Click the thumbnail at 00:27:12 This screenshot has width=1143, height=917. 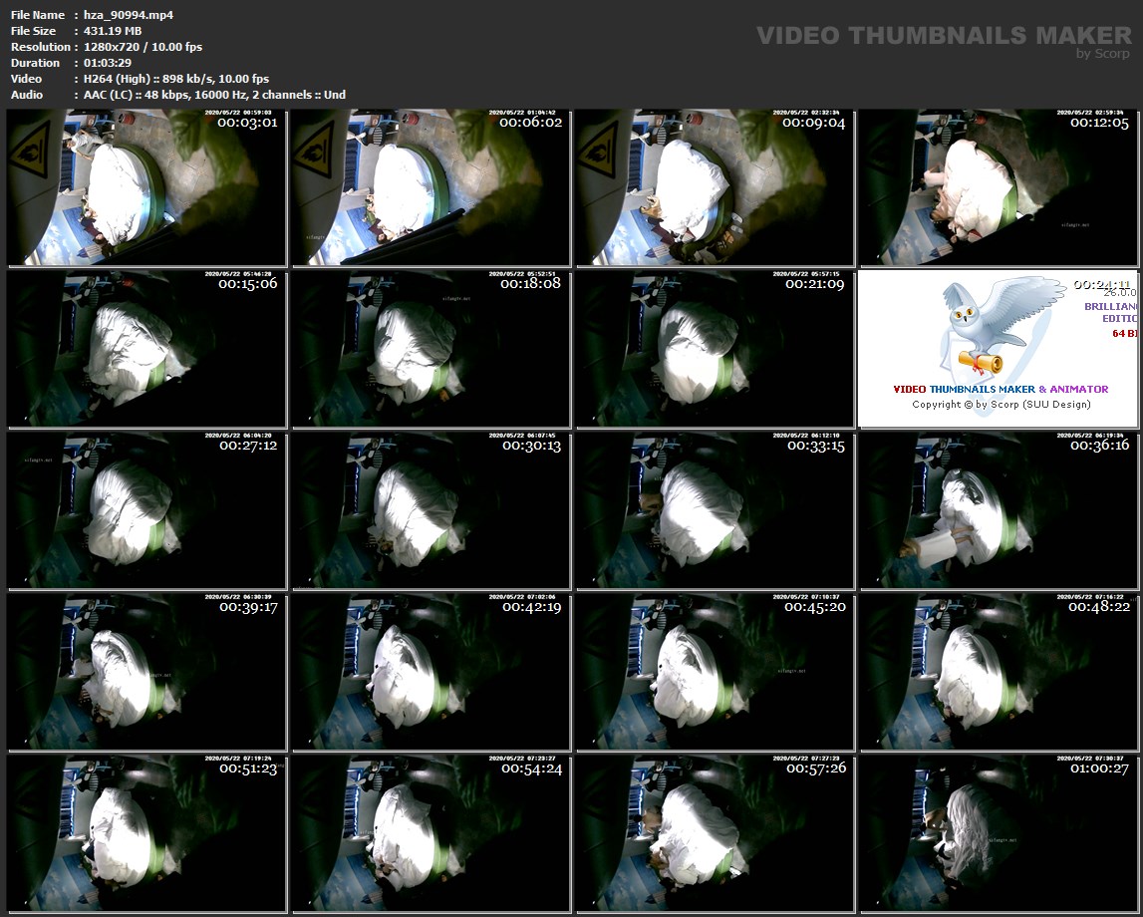coord(147,510)
